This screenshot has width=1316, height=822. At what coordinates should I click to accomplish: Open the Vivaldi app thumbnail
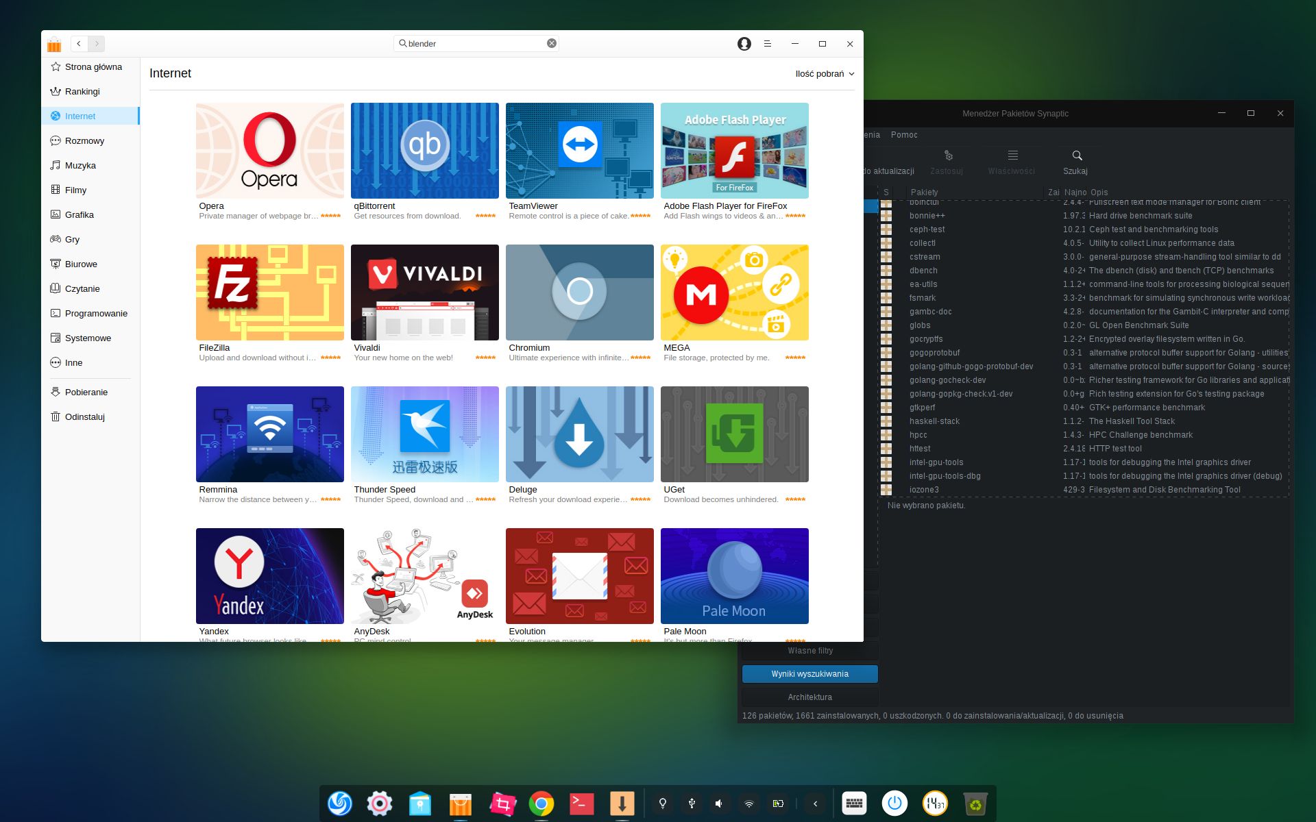coord(424,292)
